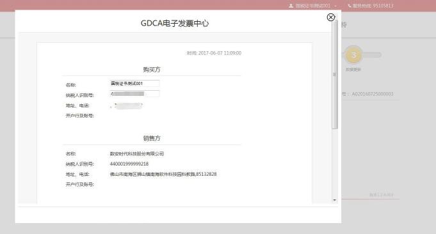Image resolution: width=436 pixels, height=234 pixels.
Task: Click the step 3 circle indicator
Action: click(353, 55)
